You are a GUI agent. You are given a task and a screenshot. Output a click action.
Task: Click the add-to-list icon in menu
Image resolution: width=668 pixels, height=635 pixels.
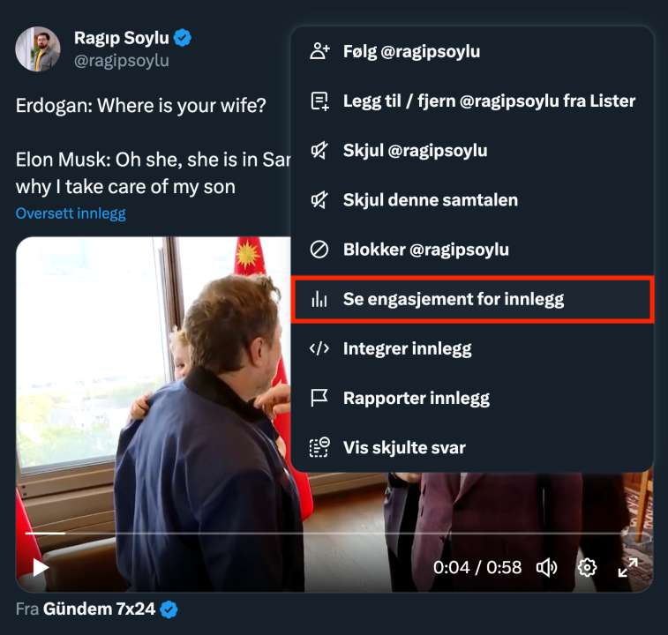[x=319, y=101]
